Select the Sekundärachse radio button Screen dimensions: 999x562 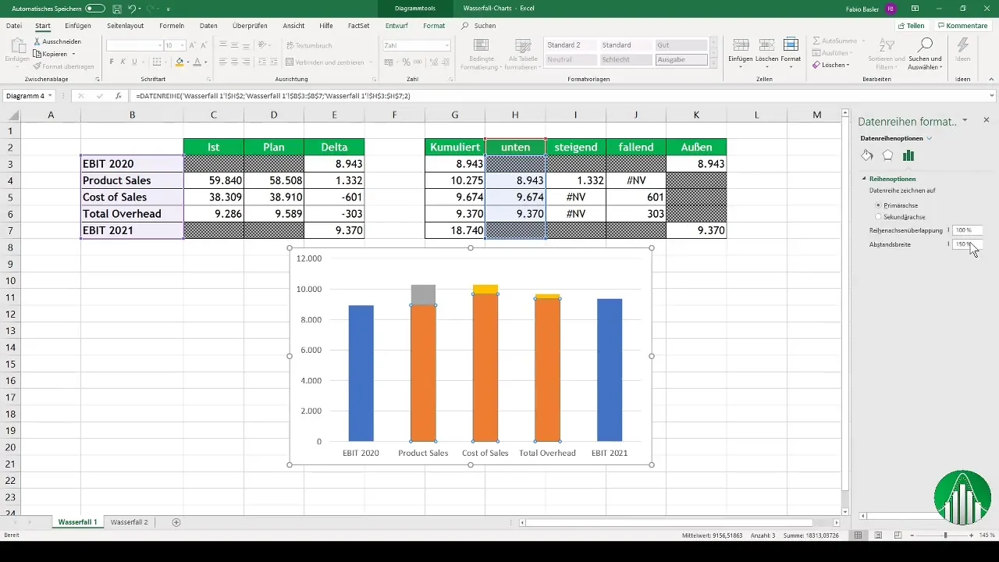[x=879, y=216]
